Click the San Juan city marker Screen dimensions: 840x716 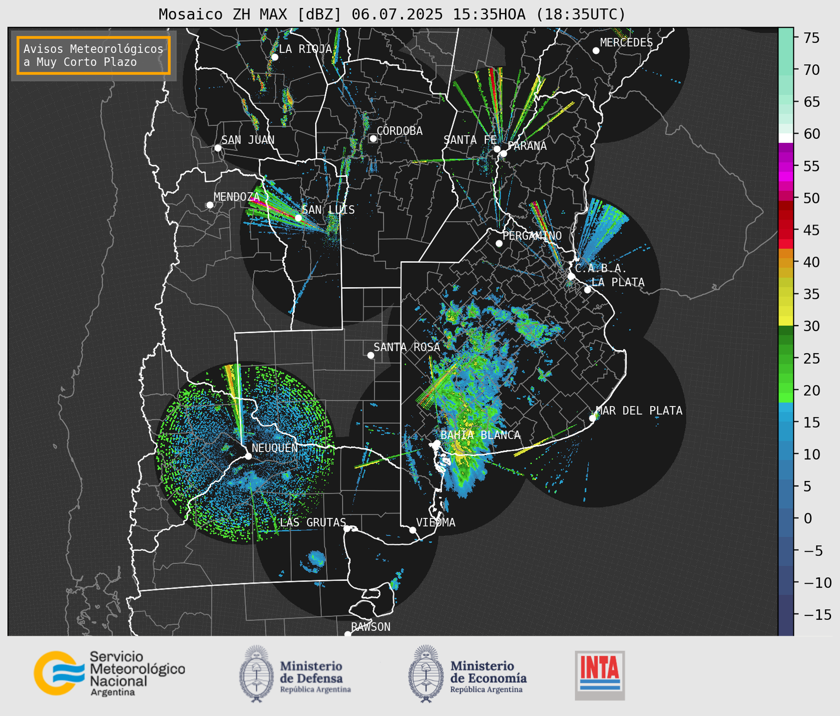click(218, 148)
